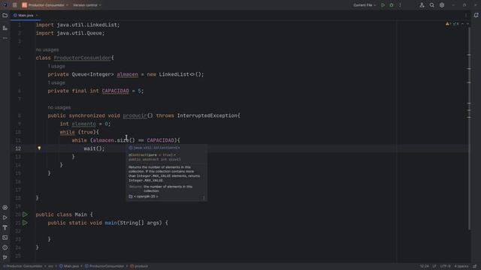Image resolution: width=481 pixels, height=270 pixels.
Task: Go to previous highlighted error arrow
Action: tap(463, 23)
